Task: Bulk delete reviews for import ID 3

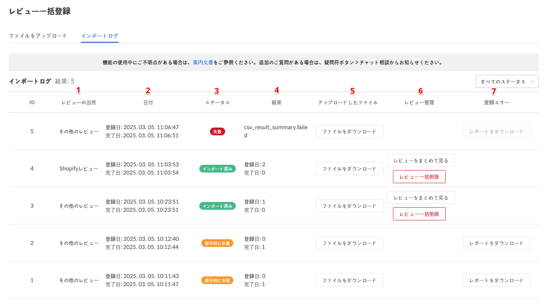Action: click(419, 214)
